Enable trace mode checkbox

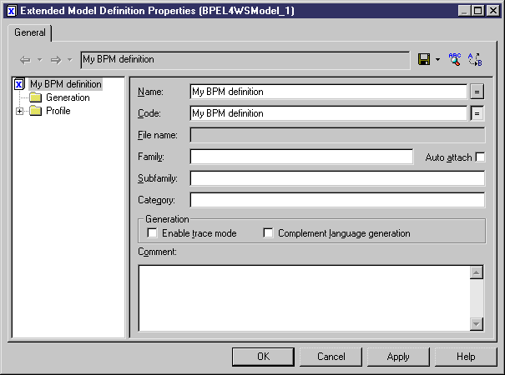(x=153, y=232)
